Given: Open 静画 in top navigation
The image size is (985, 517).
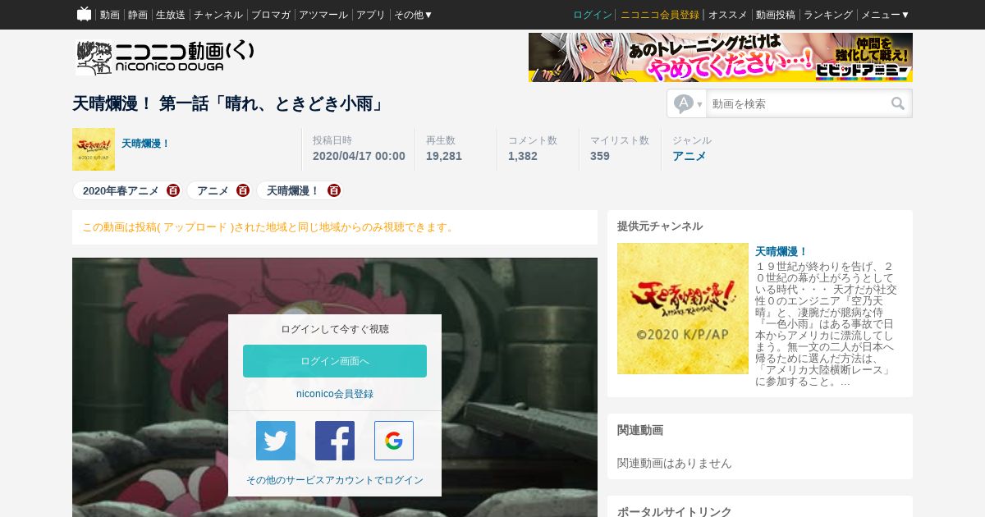Looking at the screenshot, I should 138,15.
